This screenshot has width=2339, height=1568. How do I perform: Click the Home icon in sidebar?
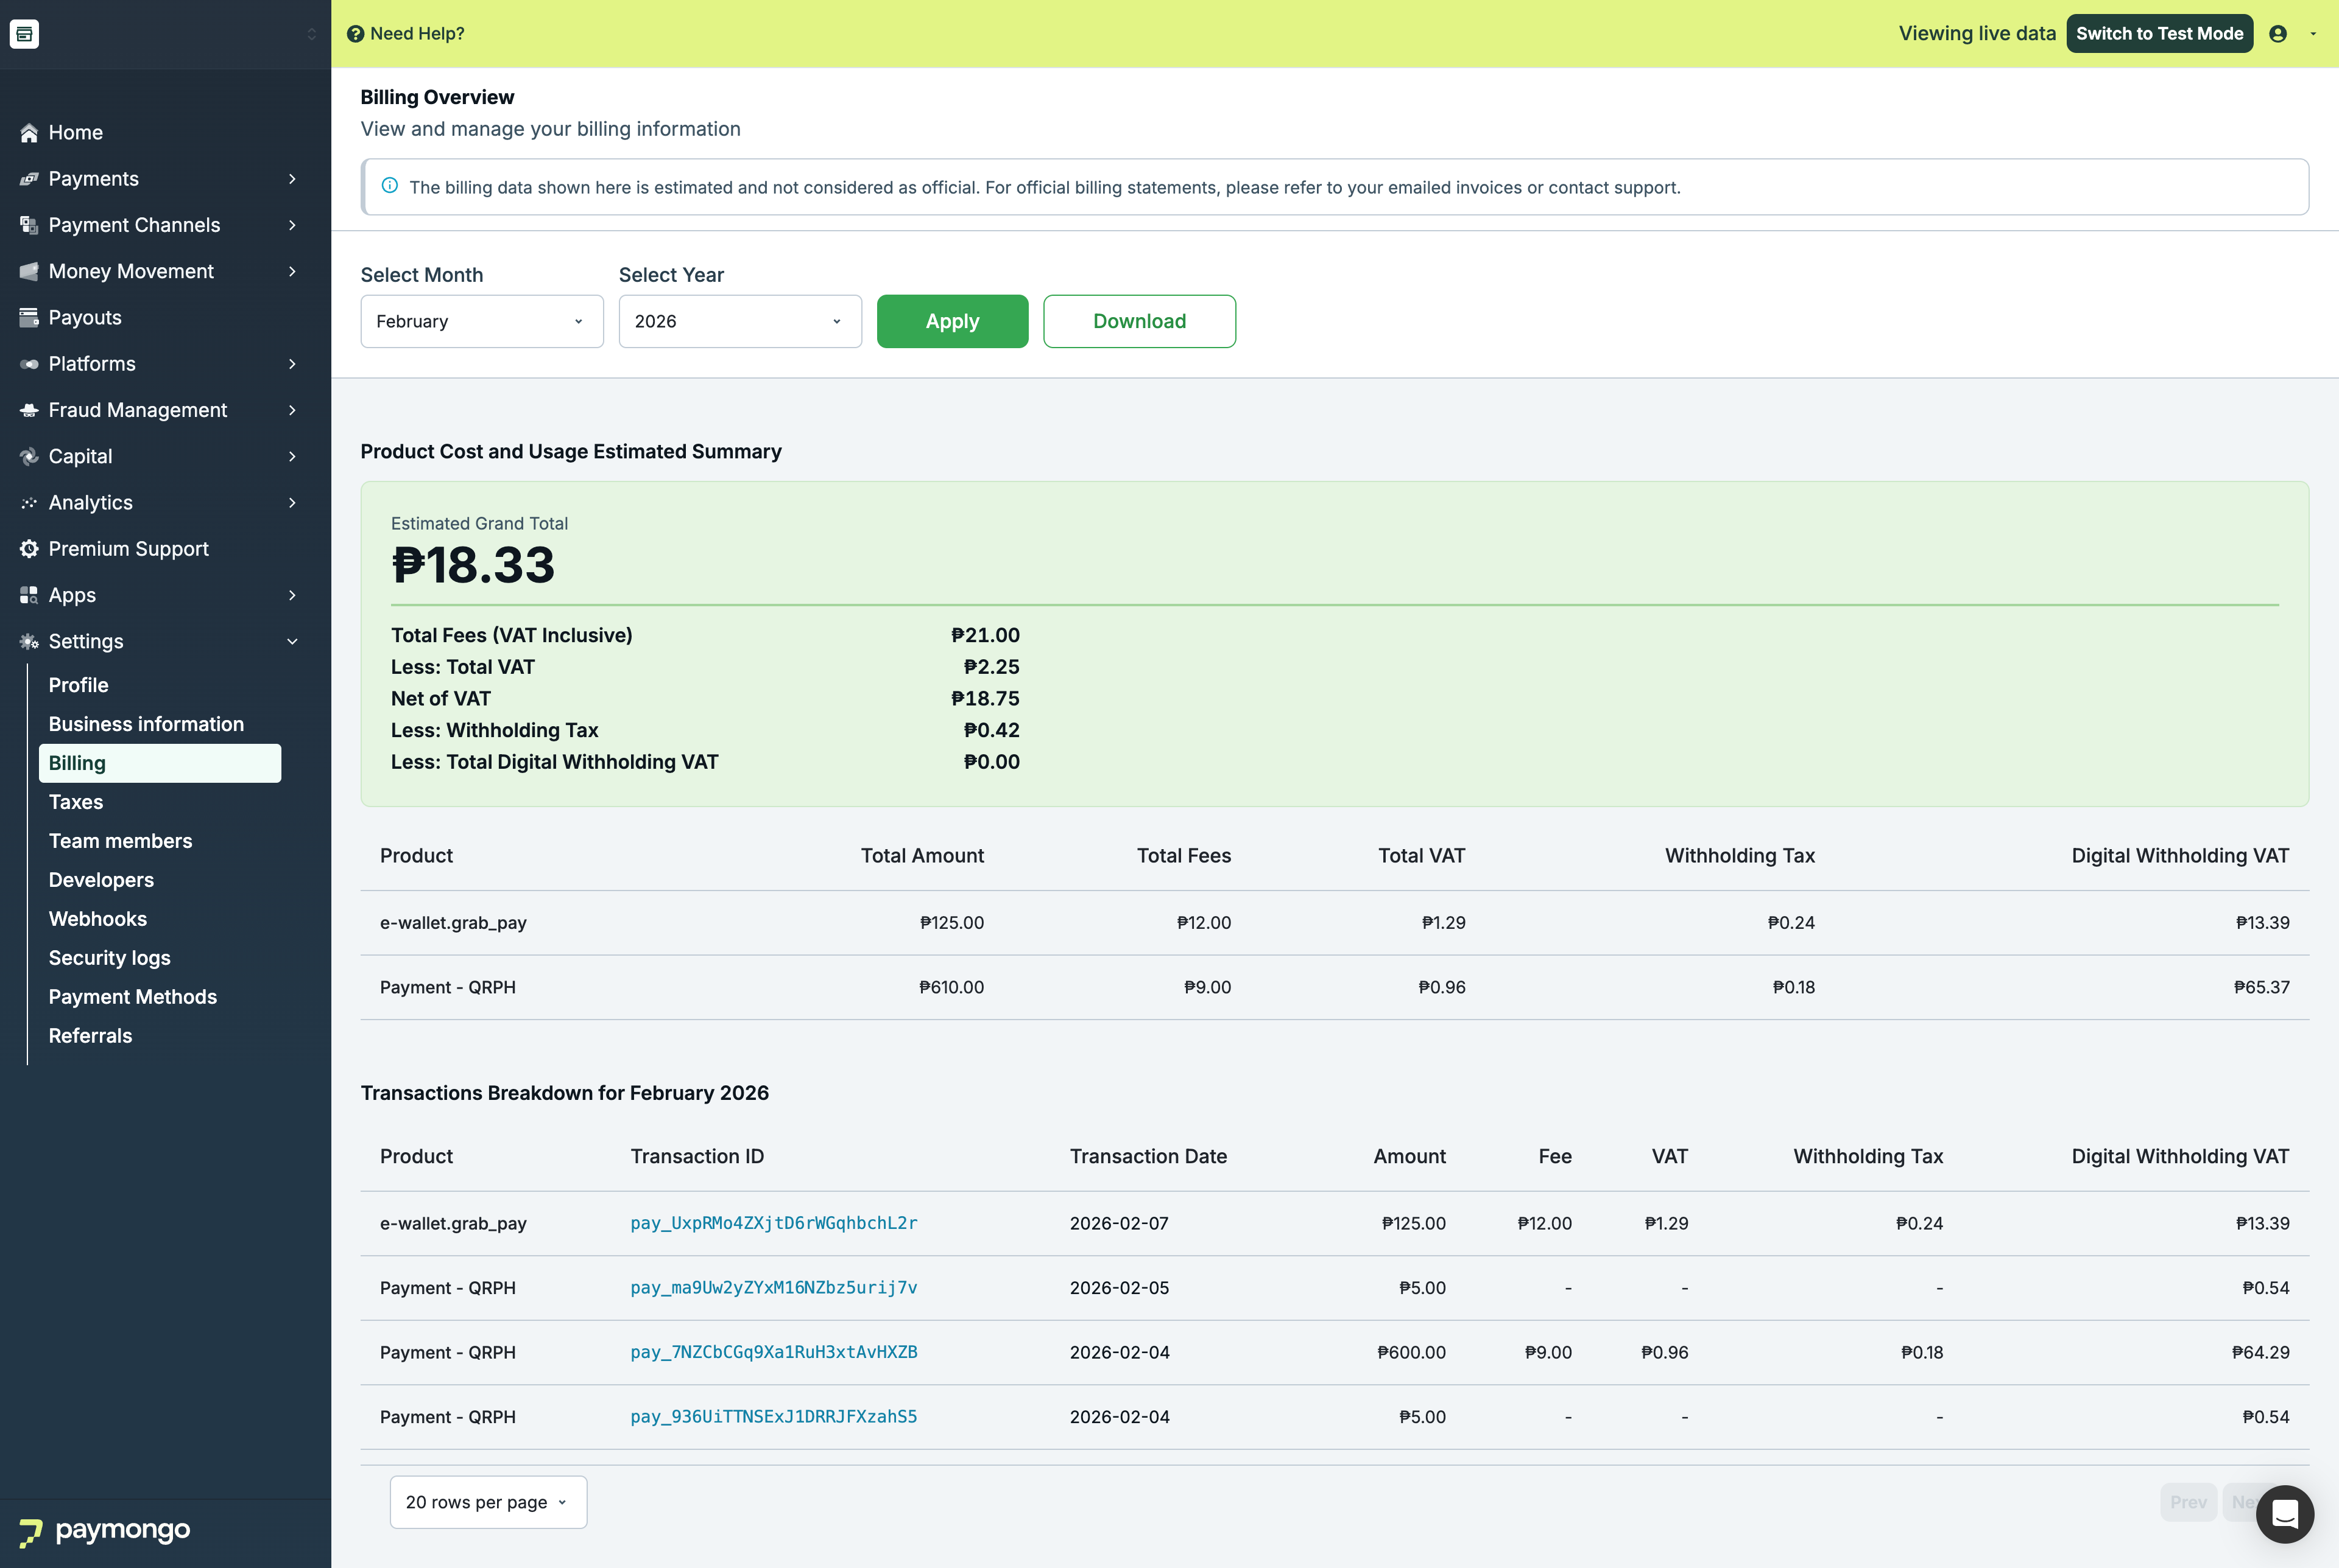click(x=29, y=133)
